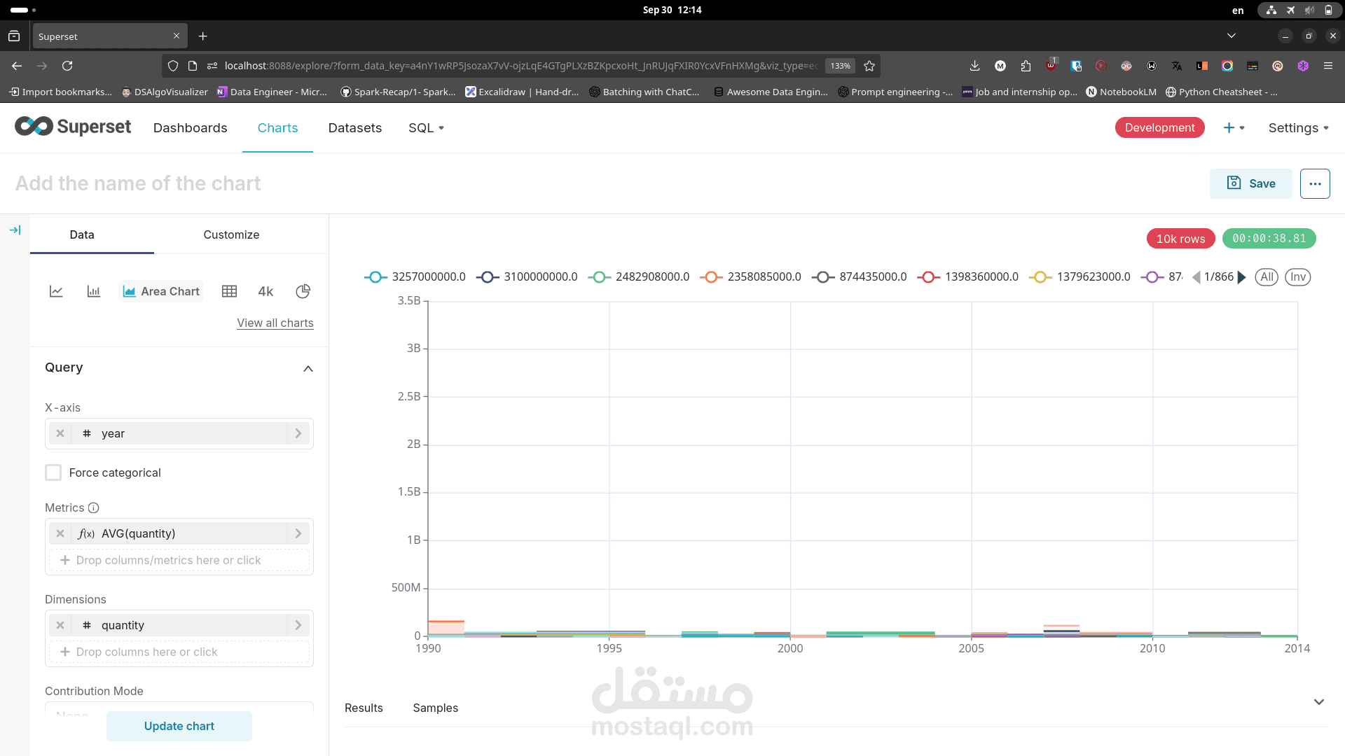Expand the Results panel chevron
The height and width of the screenshot is (756, 1345).
[x=1319, y=702]
